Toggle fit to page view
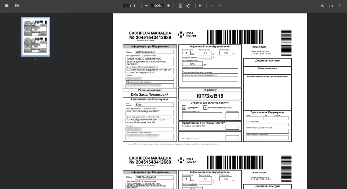 180,6
